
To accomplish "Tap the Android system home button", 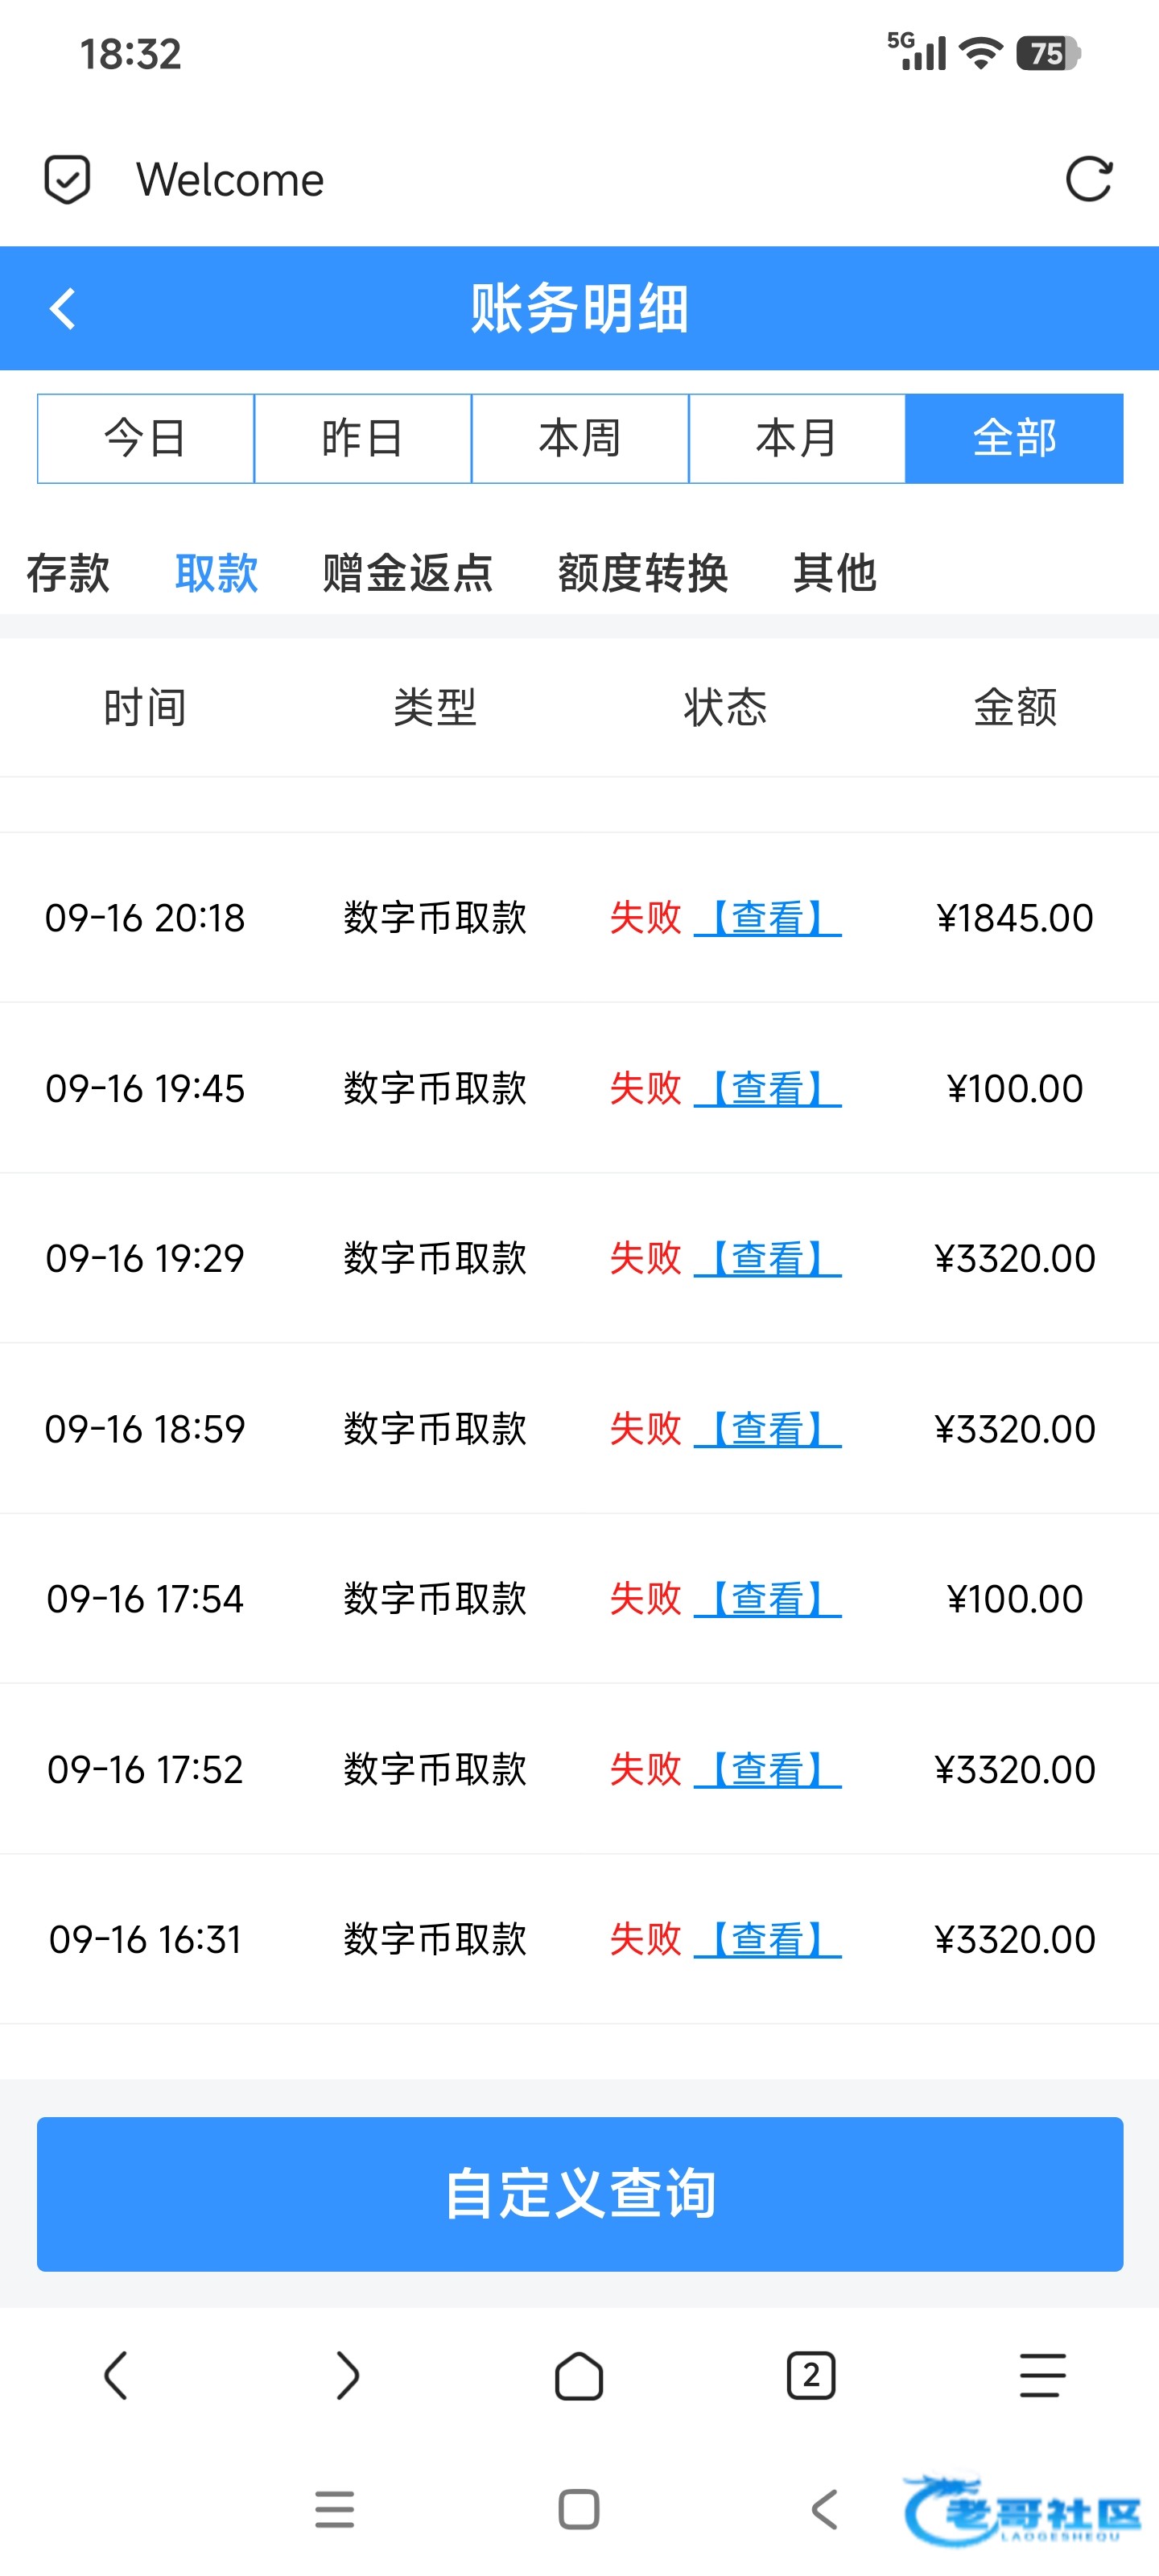I will coord(579,2509).
